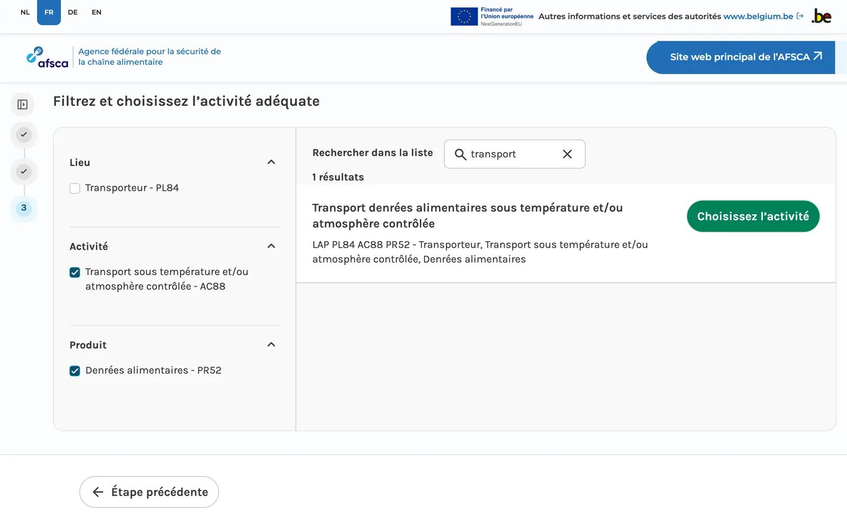Go back with Étape précédente button
Screen dimensions: 847x529
149,492
